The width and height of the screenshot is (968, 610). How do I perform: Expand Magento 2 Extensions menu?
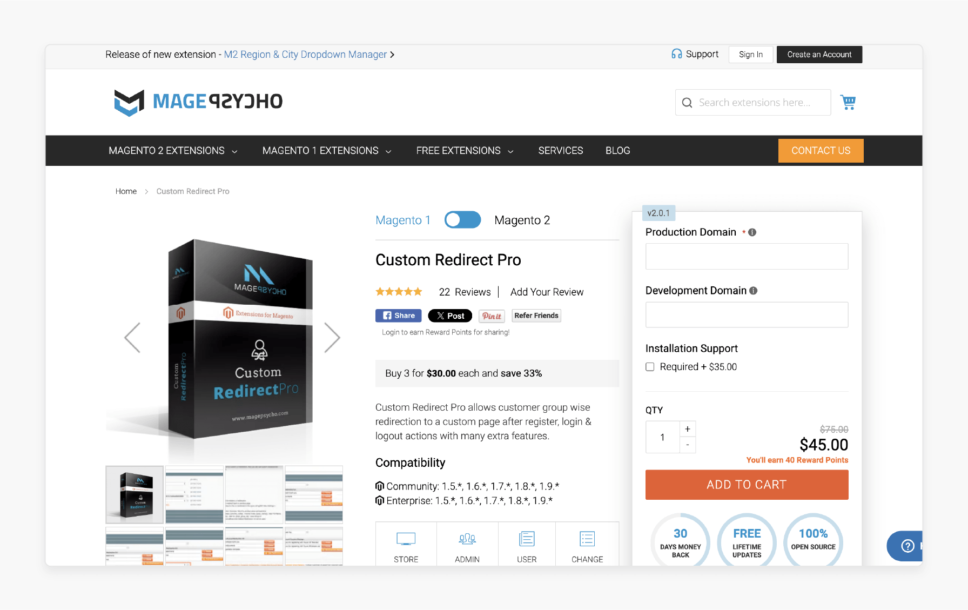[173, 151]
